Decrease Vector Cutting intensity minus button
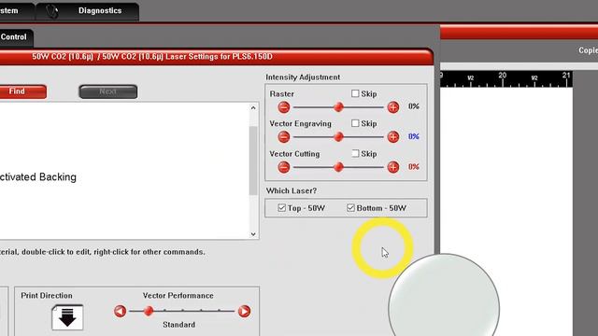 (284, 167)
